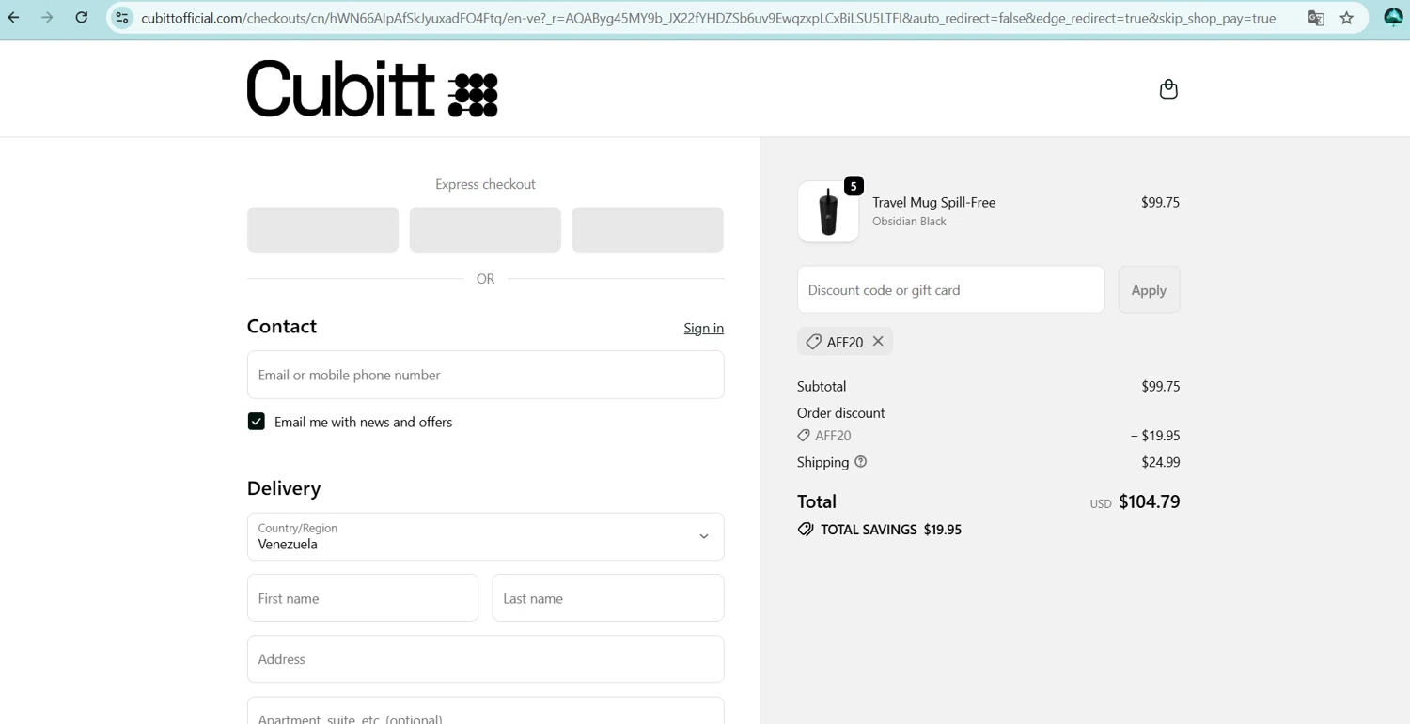Click the Sign in link
This screenshot has height=724, width=1410.
click(703, 328)
